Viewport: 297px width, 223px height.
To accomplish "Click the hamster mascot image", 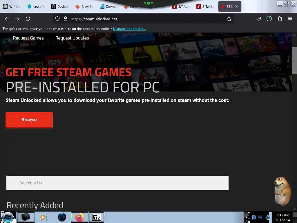I will 282,191.
